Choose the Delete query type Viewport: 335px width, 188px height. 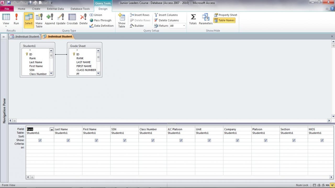(x=83, y=19)
